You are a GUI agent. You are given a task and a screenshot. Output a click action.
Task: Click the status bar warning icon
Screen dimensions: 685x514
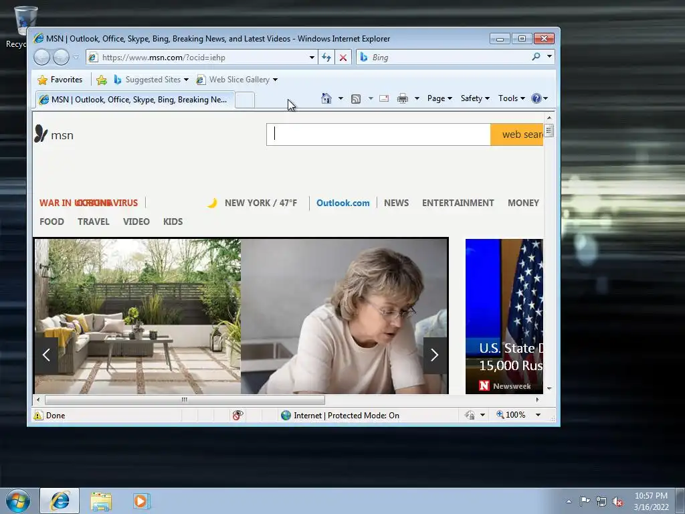tap(38, 415)
